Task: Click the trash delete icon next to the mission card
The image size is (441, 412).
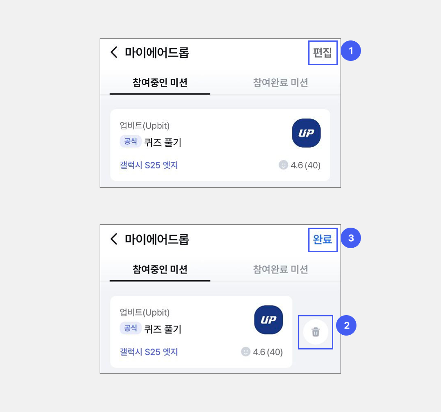Action: click(x=316, y=332)
